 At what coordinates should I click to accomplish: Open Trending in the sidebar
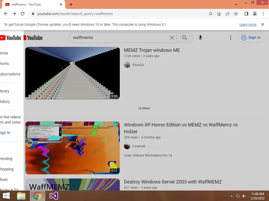pyautogui.click(x=6, y=159)
